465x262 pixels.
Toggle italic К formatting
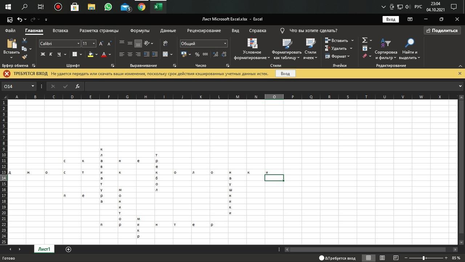coord(50,54)
